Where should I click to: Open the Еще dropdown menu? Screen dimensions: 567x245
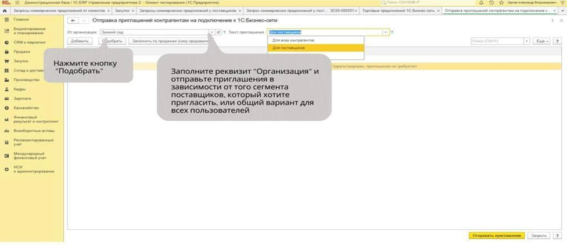pos(541,41)
